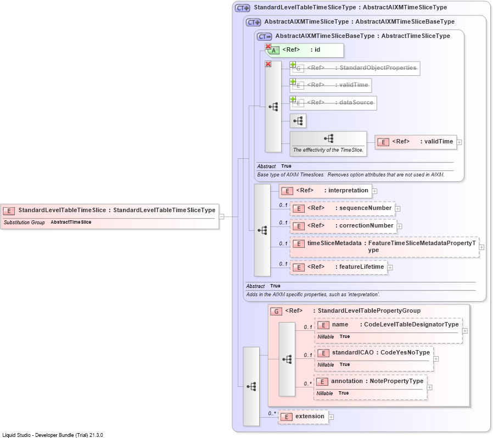Click the E icon beside sequenceNumber

(x=298, y=209)
